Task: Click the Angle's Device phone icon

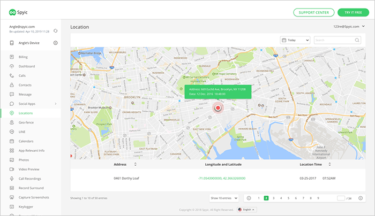Action: [12, 43]
